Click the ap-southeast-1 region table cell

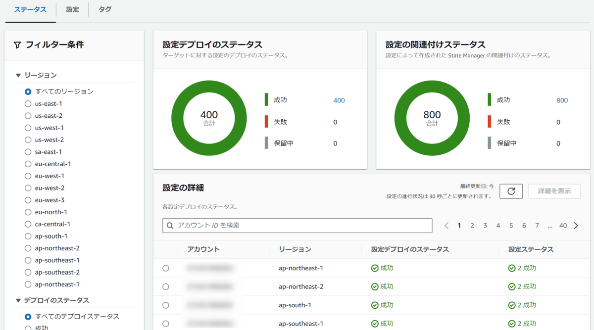(301, 324)
